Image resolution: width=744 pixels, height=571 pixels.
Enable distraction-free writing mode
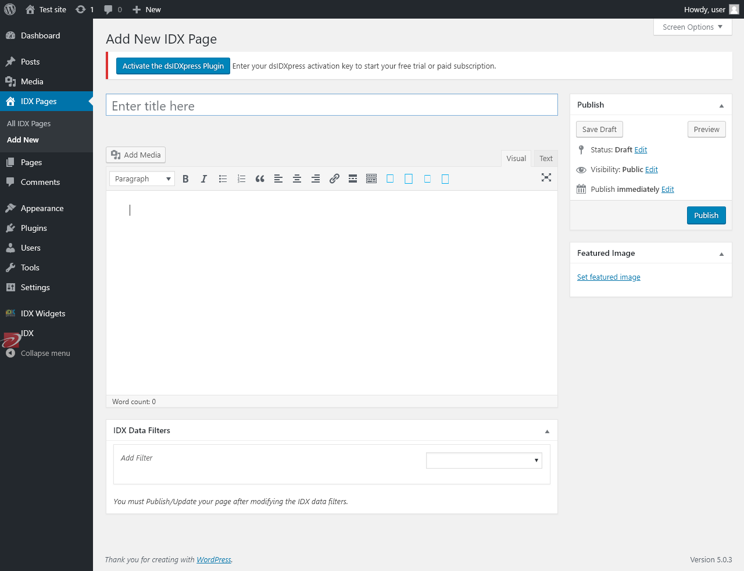[546, 177]
